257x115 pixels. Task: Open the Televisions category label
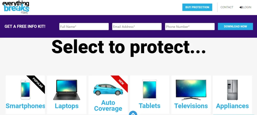pyautogui.click(x=191, y=106)
